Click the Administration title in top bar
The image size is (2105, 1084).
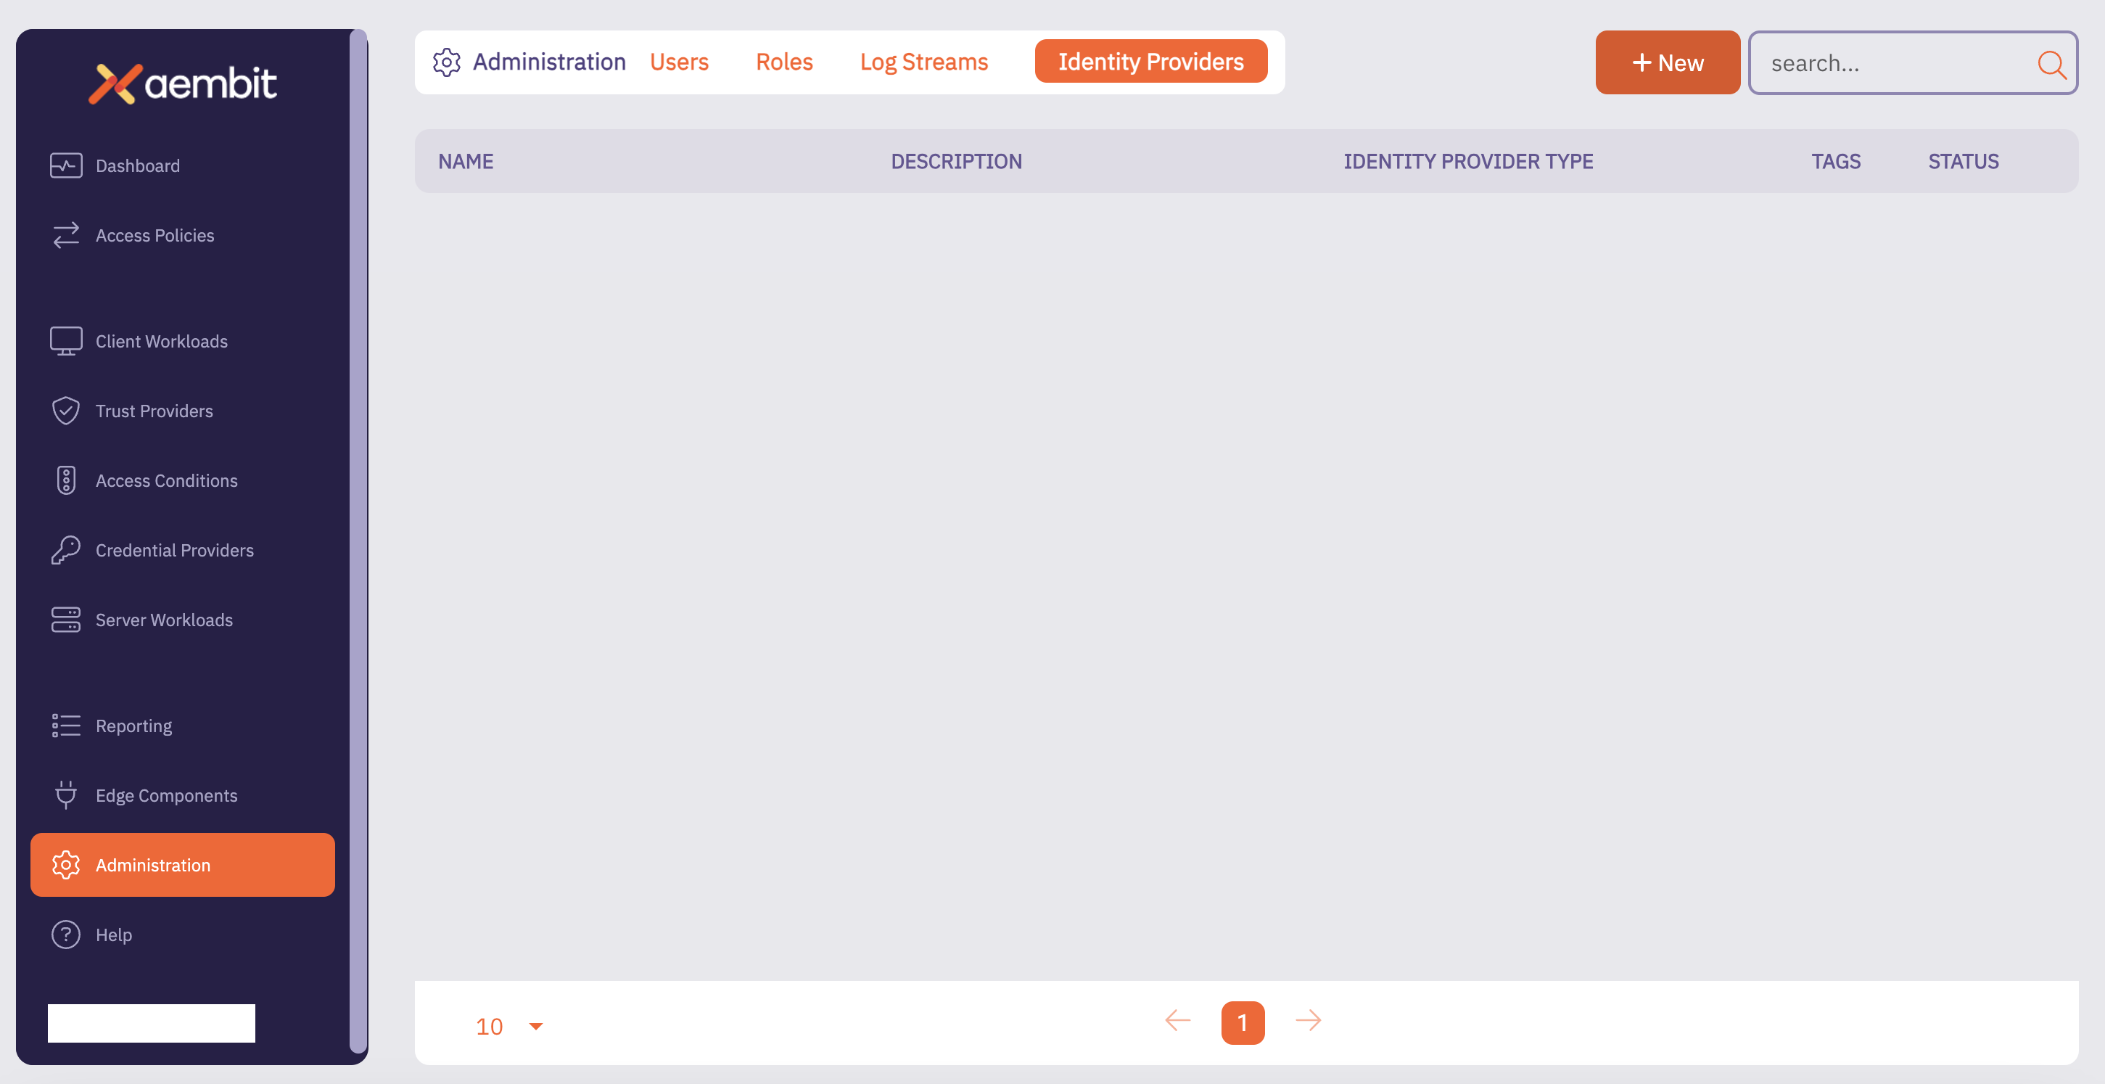[549, 62]
